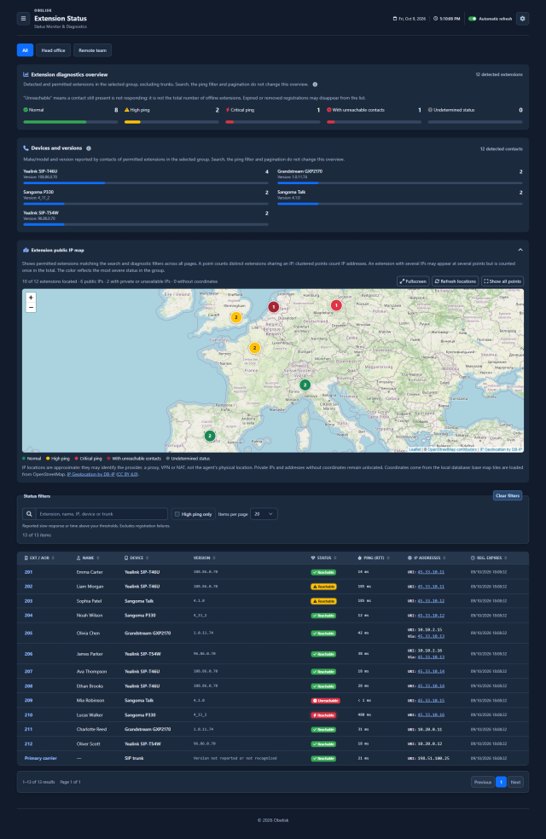Open the OpenStreetMap contributors link
Viewport: 546px width, 839px height.
452,449
